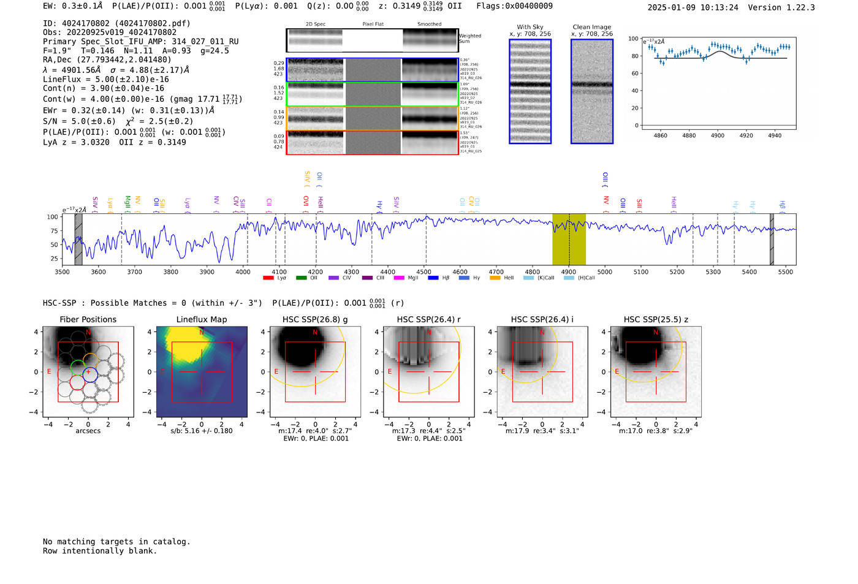Open the Fiber Positions panel
This screenshot has height=584, width=858.
(x=88, y=372)
